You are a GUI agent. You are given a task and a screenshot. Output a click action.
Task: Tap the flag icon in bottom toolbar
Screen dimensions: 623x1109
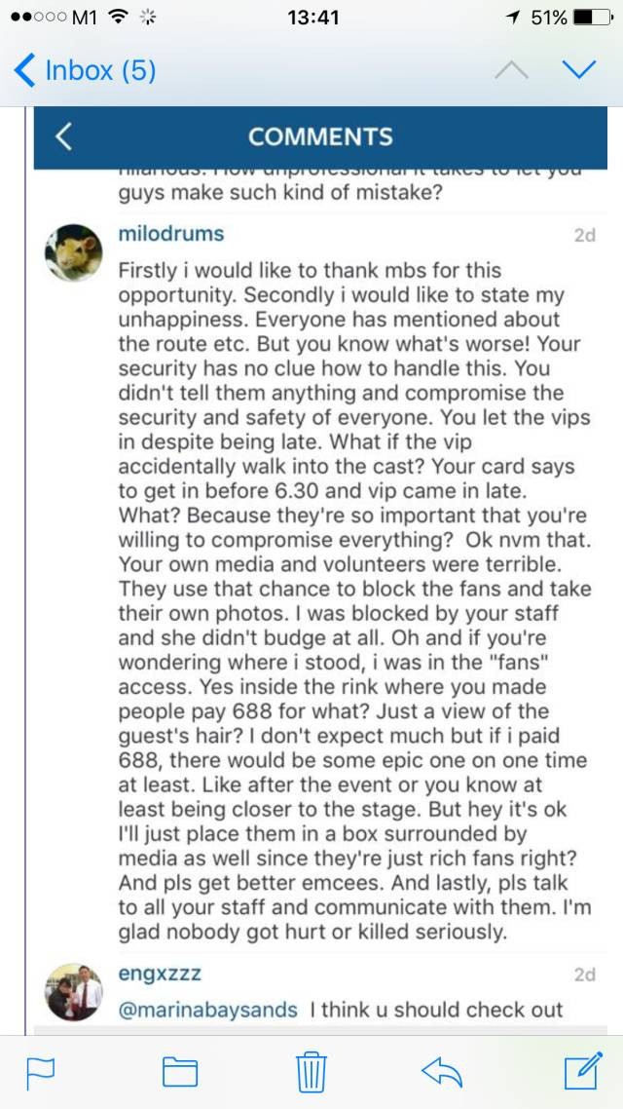point(40,1072)
